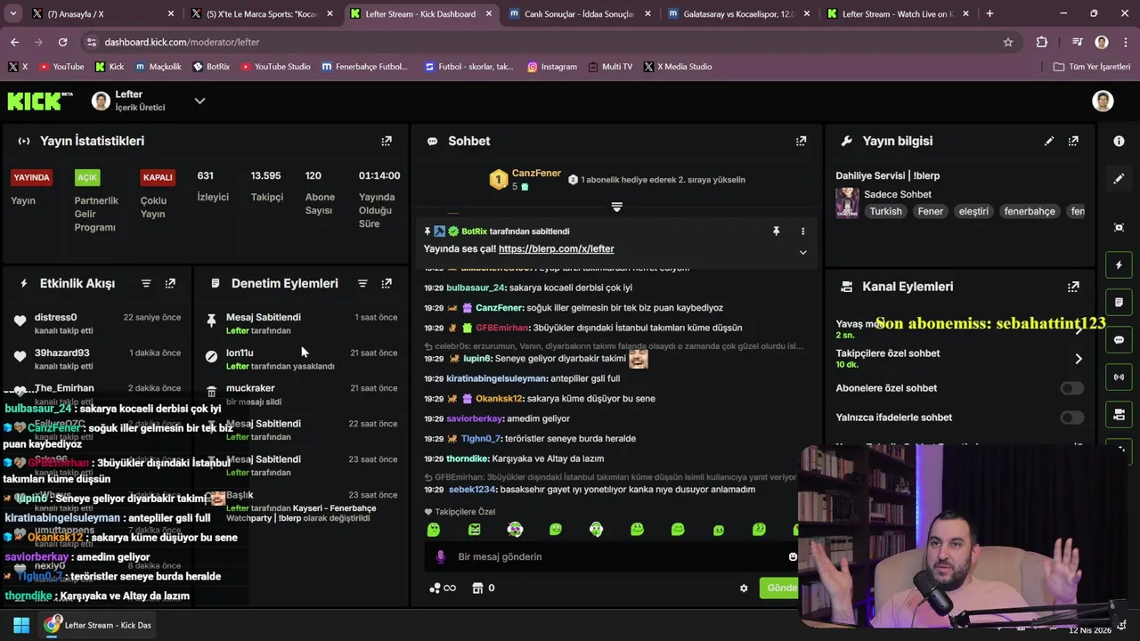Switch to Galatasaray vs Kocaelispor tab
Screen dimensions: 1140x641
(738, 13)
